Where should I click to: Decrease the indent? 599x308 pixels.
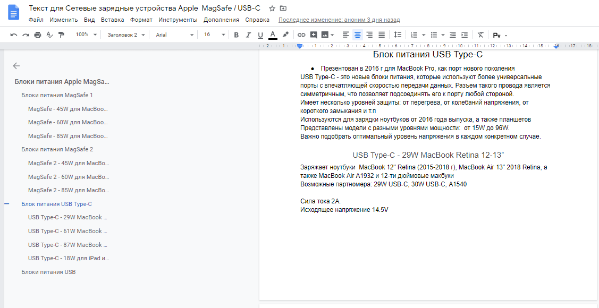(453, 35)
